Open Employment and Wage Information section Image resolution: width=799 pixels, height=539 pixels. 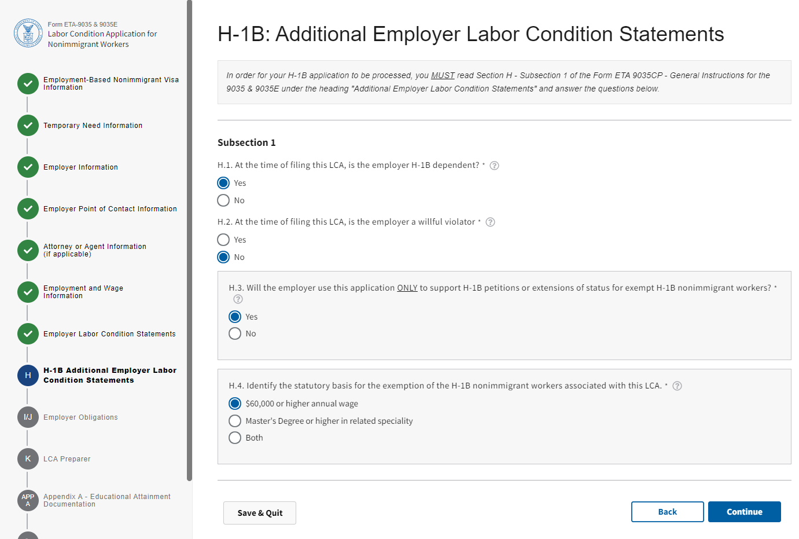(x=83, y=292)
